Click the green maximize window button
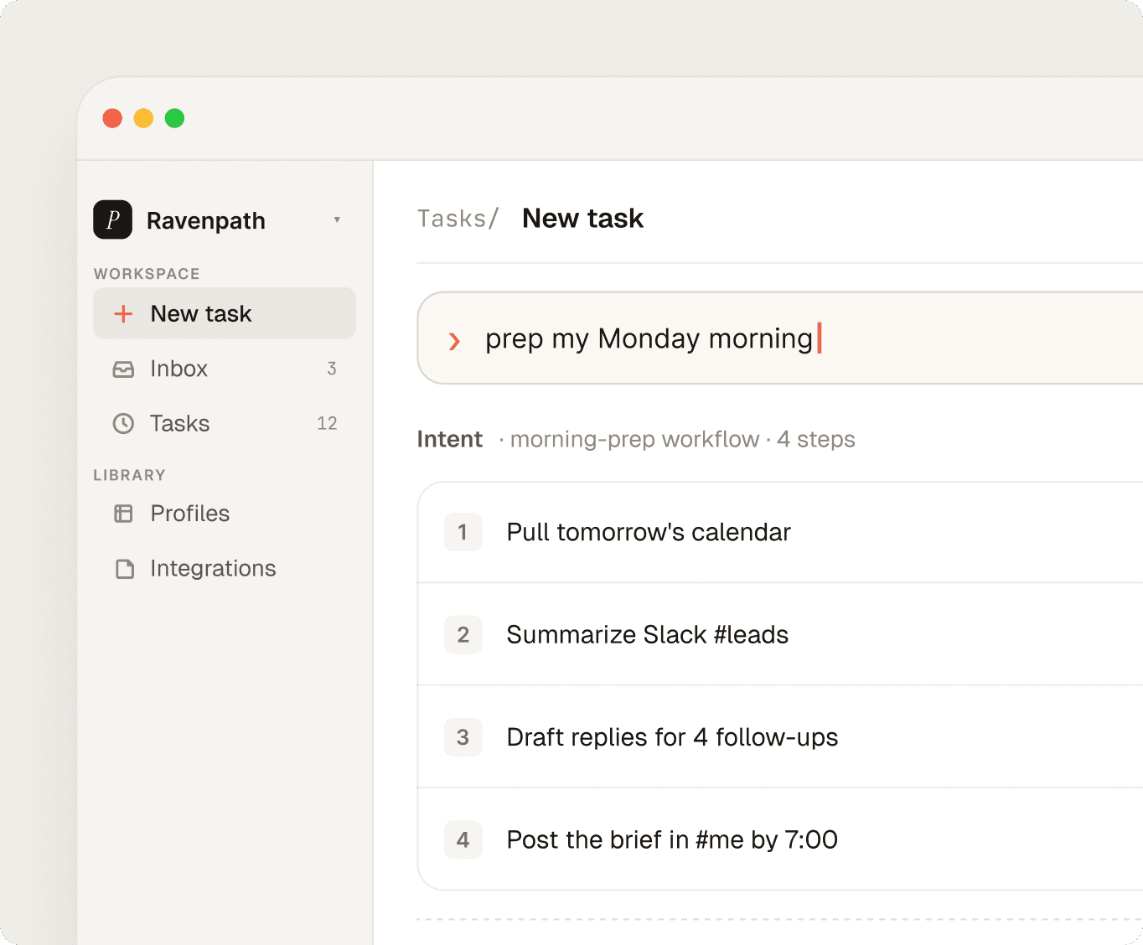Viewport: 1143px width, 945px height. point(174,118)
